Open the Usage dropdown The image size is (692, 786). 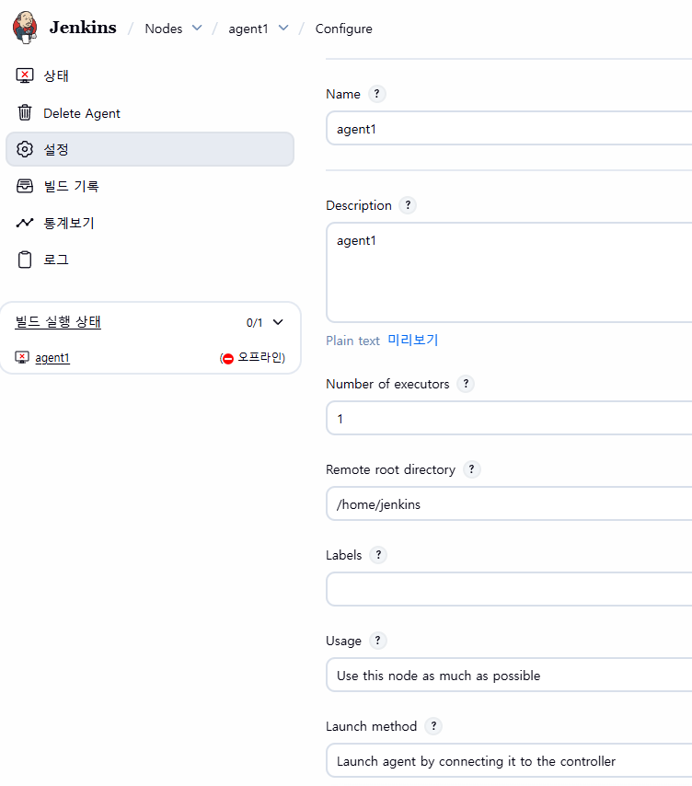click(509, 676)
